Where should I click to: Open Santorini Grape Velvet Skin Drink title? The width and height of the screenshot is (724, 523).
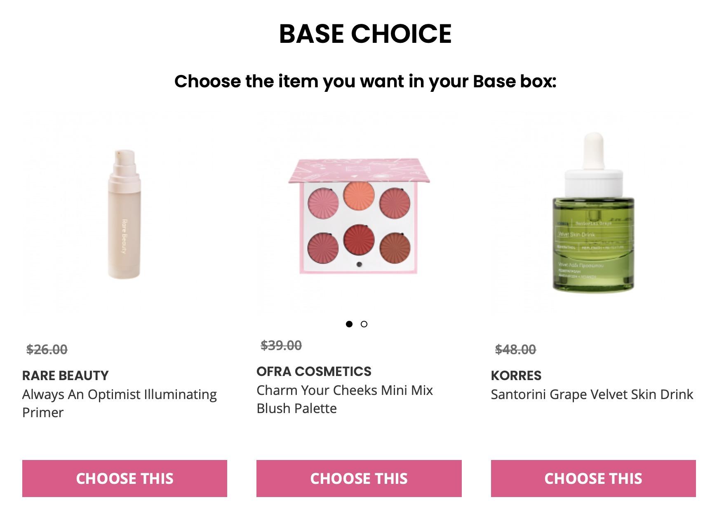[592, 395]
